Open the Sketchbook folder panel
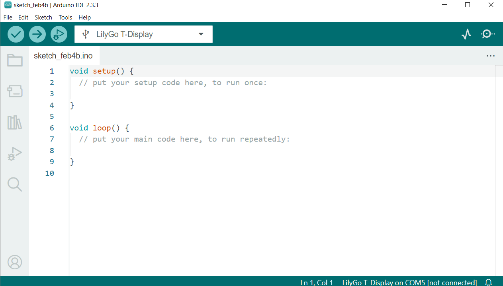Screen dimensions: 503x286 tap(15, 60)
